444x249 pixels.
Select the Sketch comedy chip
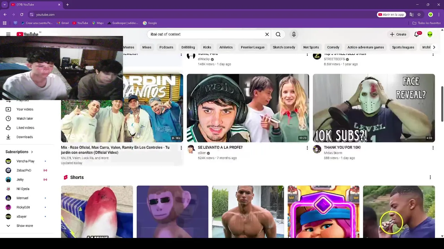284,47
